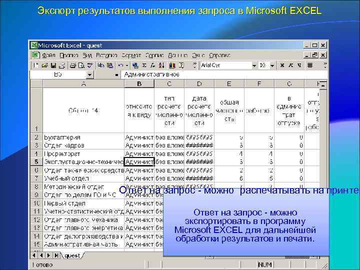360x270 pixels.
Task: Save workbook using the floppy disk icon
Action: click(x=53, y=65)
